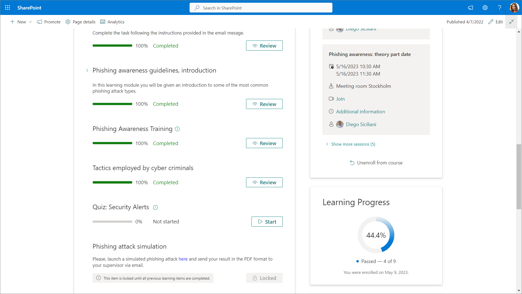Expand Phishing awareness guidelines introduction chevron
522x294 pixels.
[87, 70]
